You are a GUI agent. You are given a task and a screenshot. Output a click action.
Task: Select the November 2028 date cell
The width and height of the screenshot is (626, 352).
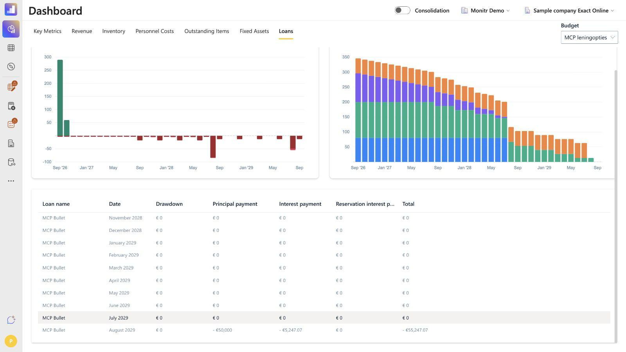coord(126,218)
